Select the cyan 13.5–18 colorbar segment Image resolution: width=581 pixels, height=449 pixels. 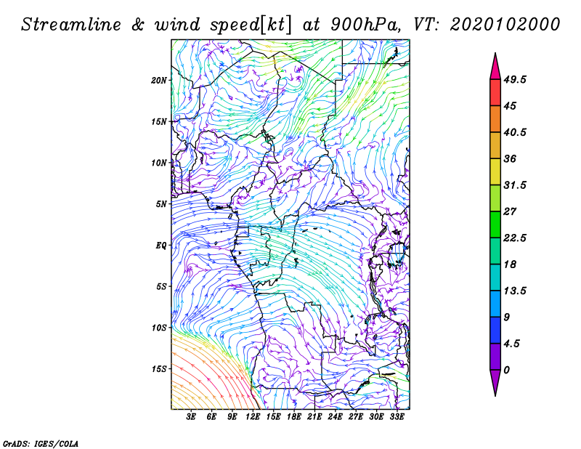[495, 278]
